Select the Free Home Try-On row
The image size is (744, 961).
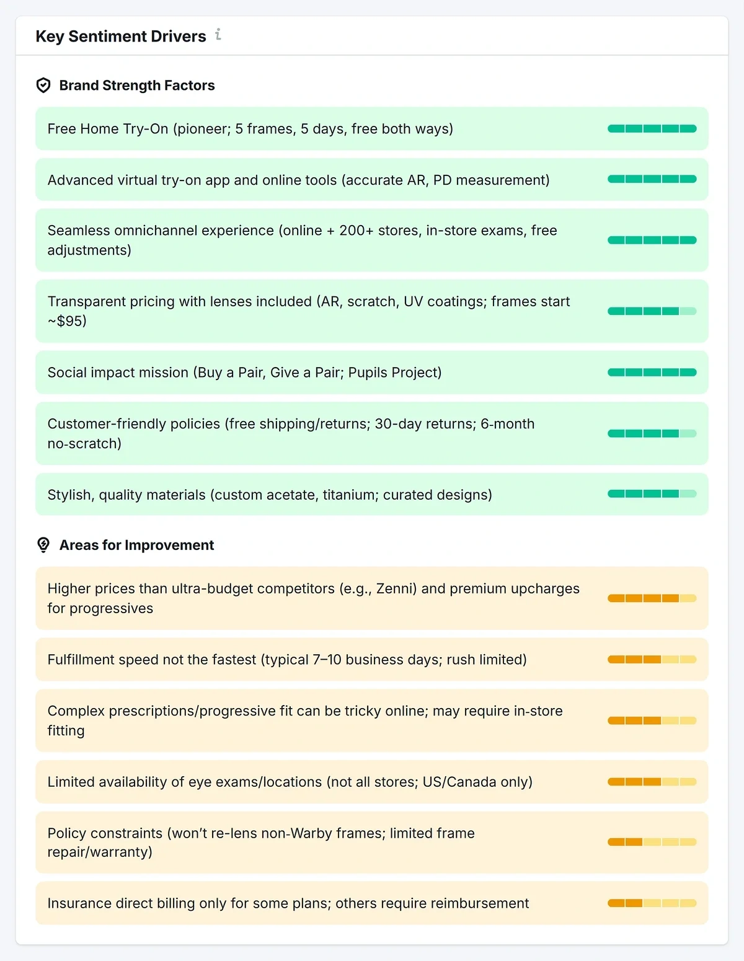point(250,129)
